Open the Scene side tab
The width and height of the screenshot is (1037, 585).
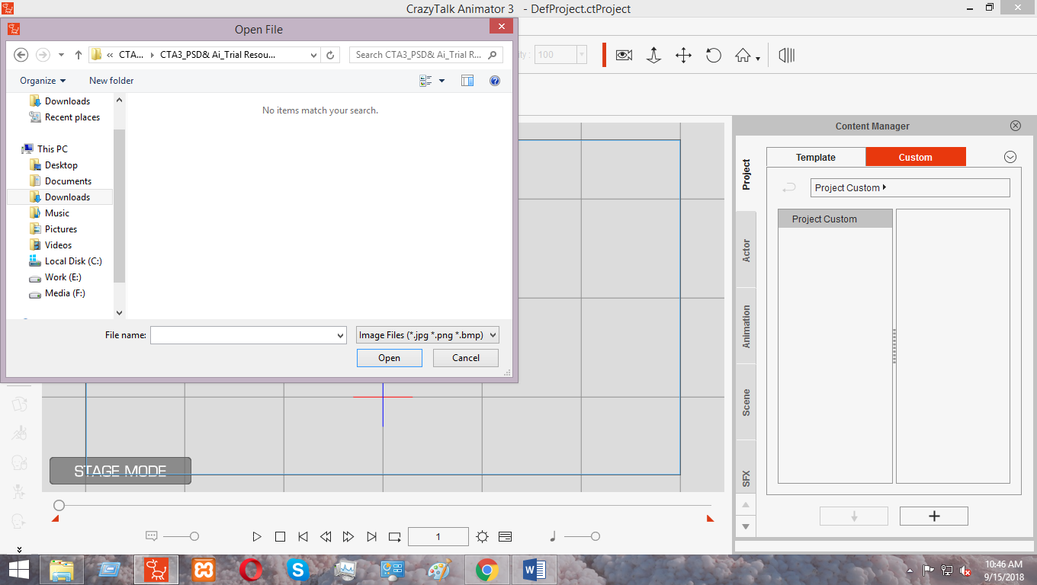746,402
